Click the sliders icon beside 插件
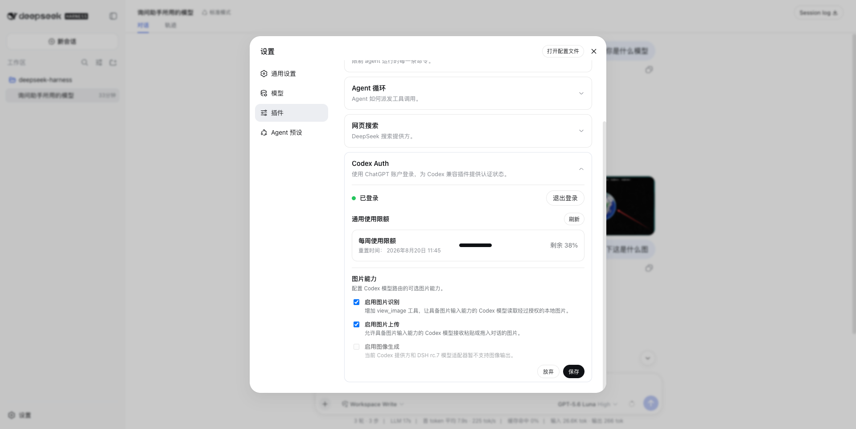856x429 pixels. click(x=264, y=113)
